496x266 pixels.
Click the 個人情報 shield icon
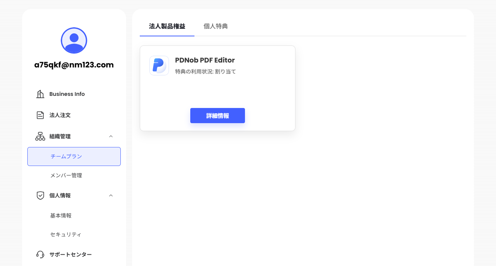tap(40, 196)
